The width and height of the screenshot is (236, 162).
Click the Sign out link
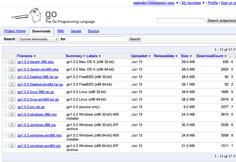[x=228, y=3]
